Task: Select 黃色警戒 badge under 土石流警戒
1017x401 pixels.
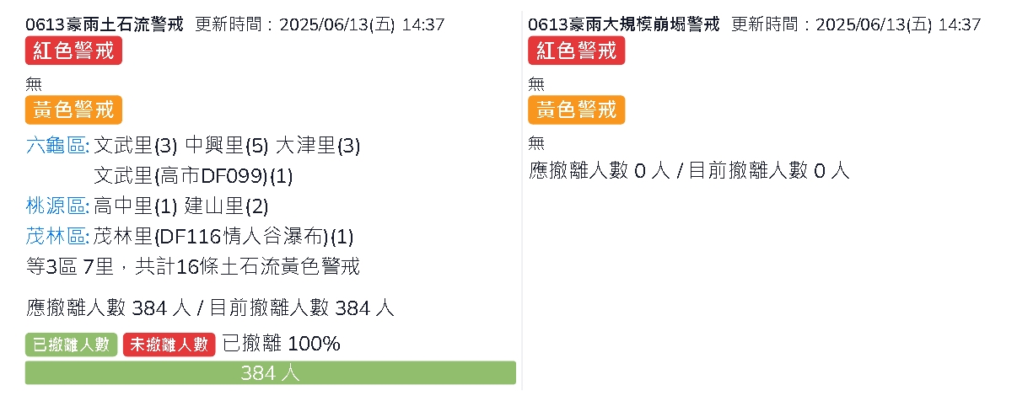Action: pyautogui.click(x=73, y=110)
